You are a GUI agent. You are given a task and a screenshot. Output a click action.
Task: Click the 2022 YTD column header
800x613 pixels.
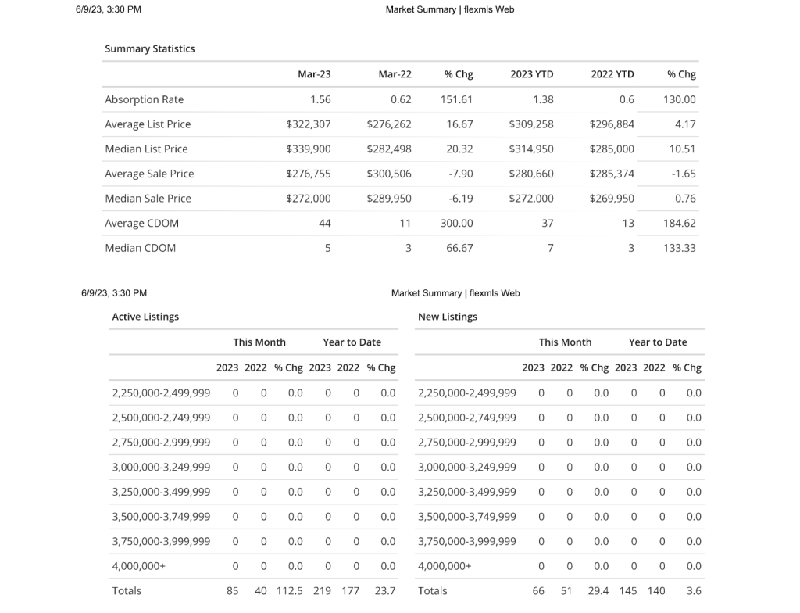click(x=612, y=74)
